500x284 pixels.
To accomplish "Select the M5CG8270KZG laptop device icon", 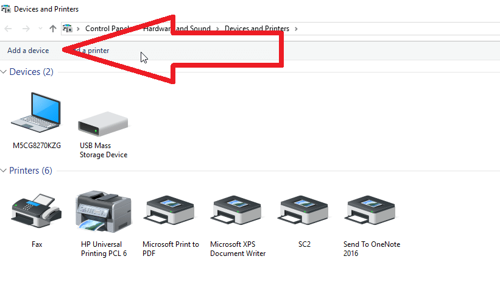I will pyautogui.click(x=36, y=112).
